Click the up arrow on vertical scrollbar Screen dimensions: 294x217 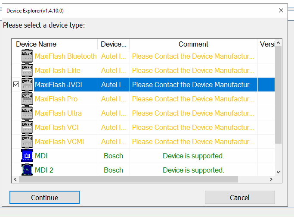pyautogui.click(x=279, y=43)
